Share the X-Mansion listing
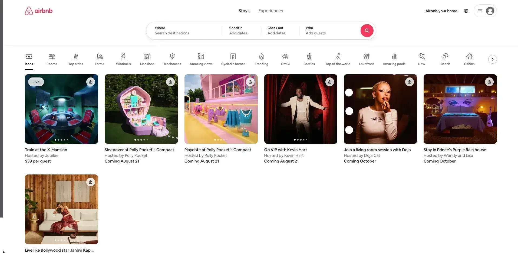518x253 pixels. click(x=91, y=82)
